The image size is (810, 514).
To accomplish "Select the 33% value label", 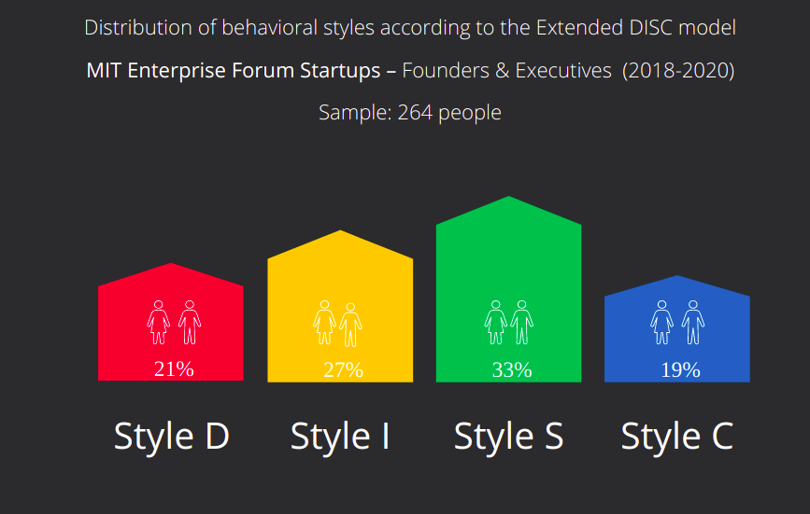I will pyautogui.click(x=512, y=369).
